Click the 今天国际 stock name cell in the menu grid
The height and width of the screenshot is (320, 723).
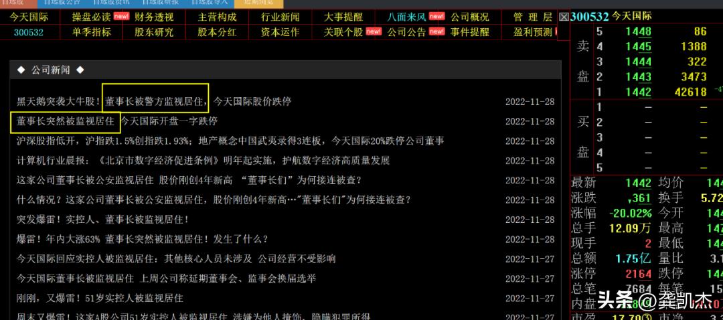pyautogui.click(x=29, y=17)
